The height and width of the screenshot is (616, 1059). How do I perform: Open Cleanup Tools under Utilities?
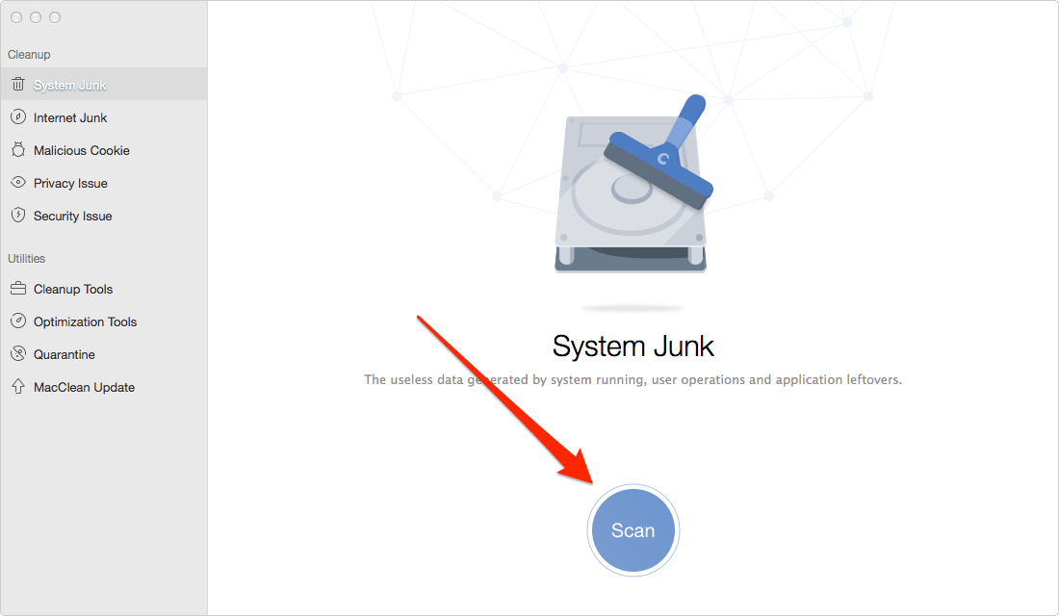tap(103, 289)
